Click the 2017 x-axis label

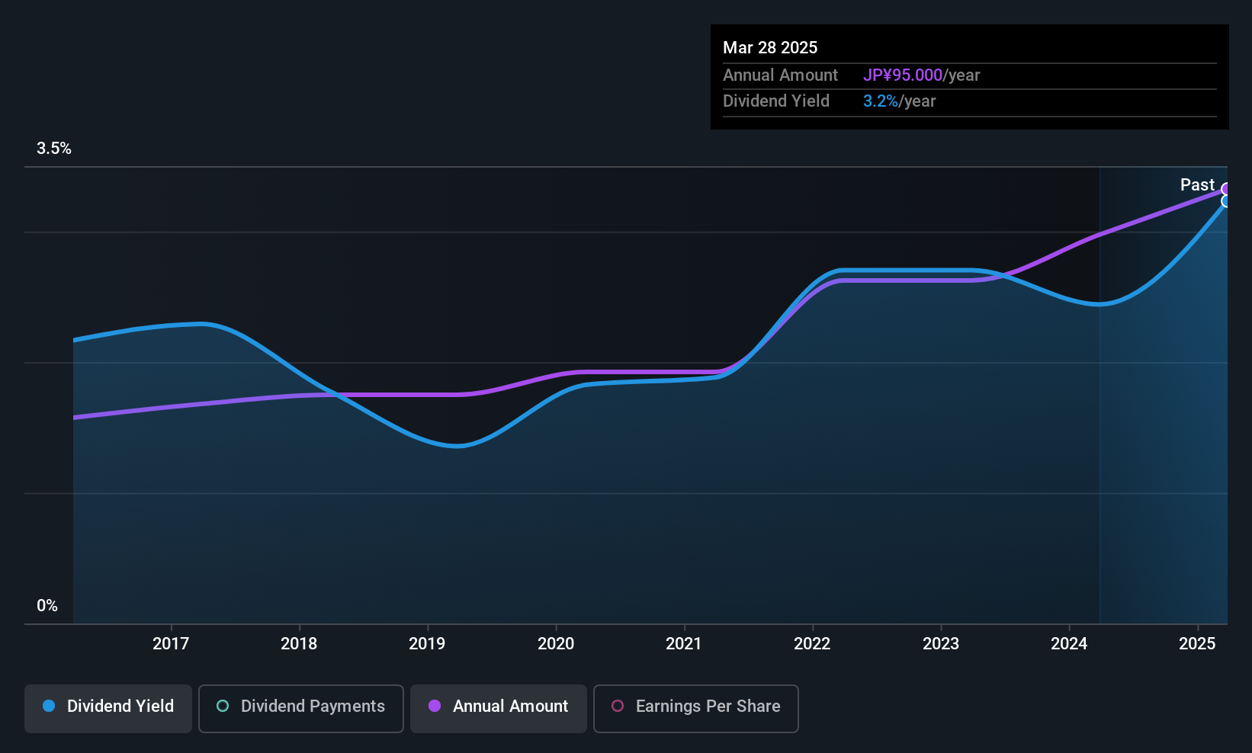tap(171, 644)
